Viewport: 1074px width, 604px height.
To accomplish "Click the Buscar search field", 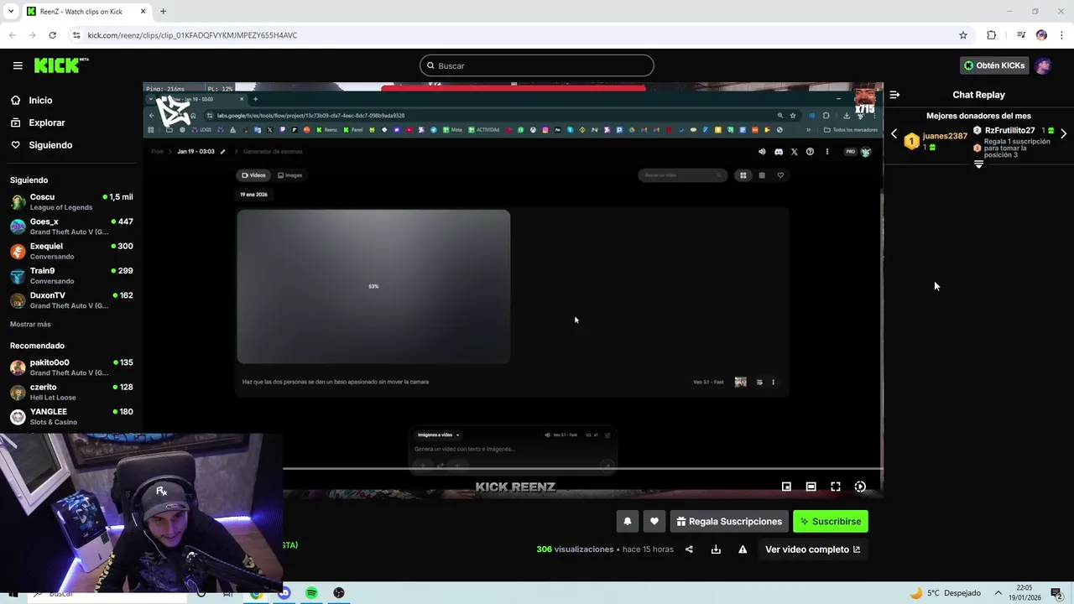I will 537,65.
